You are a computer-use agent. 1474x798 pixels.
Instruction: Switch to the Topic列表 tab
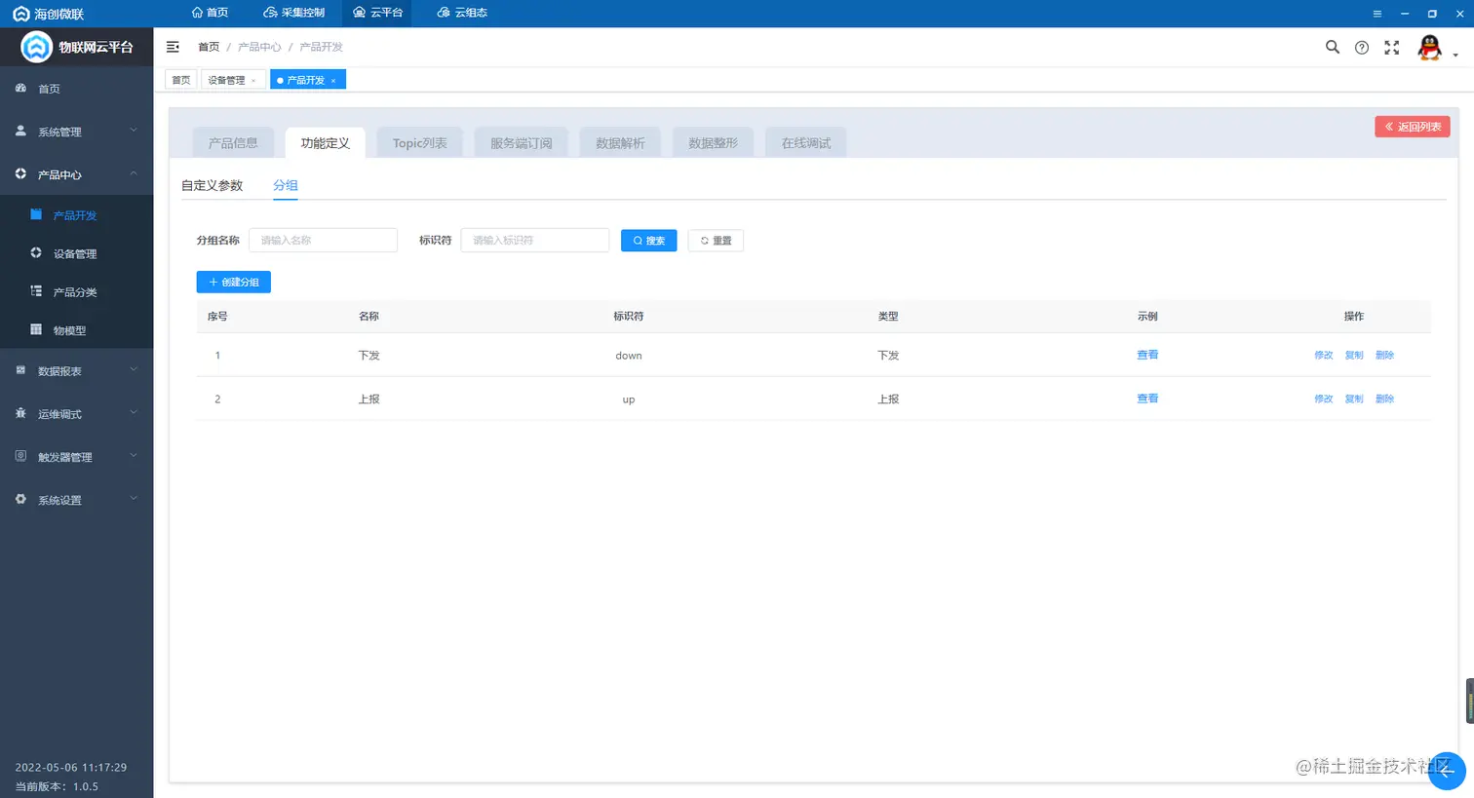420,143
